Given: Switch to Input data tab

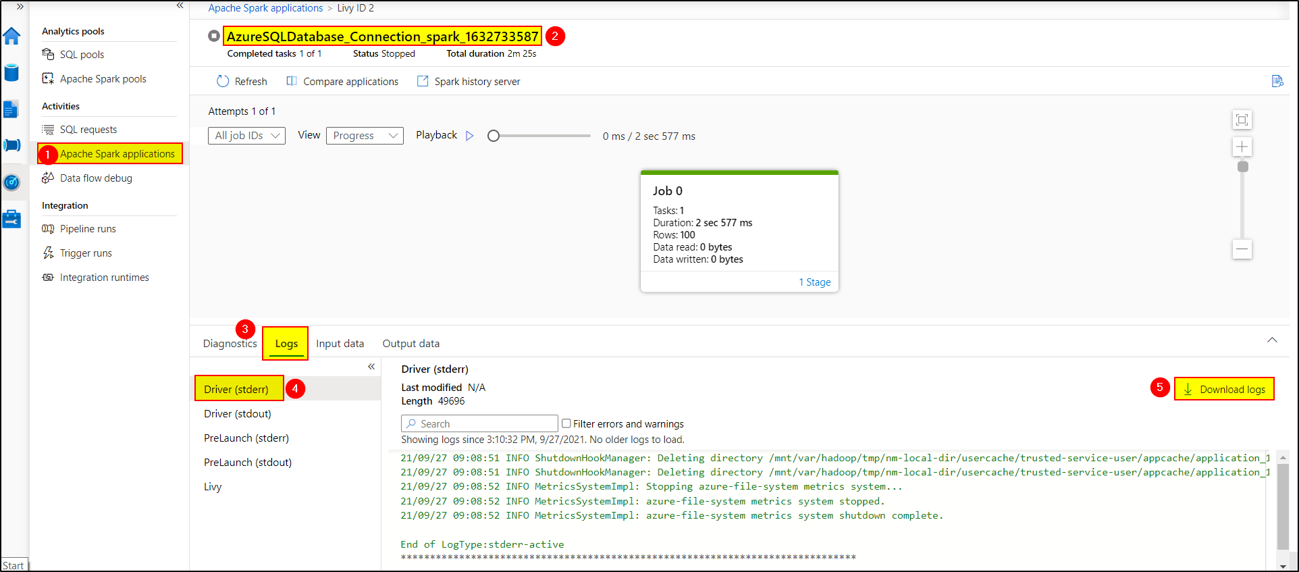Looking at the screenshot, I should [x=340, y=343].
